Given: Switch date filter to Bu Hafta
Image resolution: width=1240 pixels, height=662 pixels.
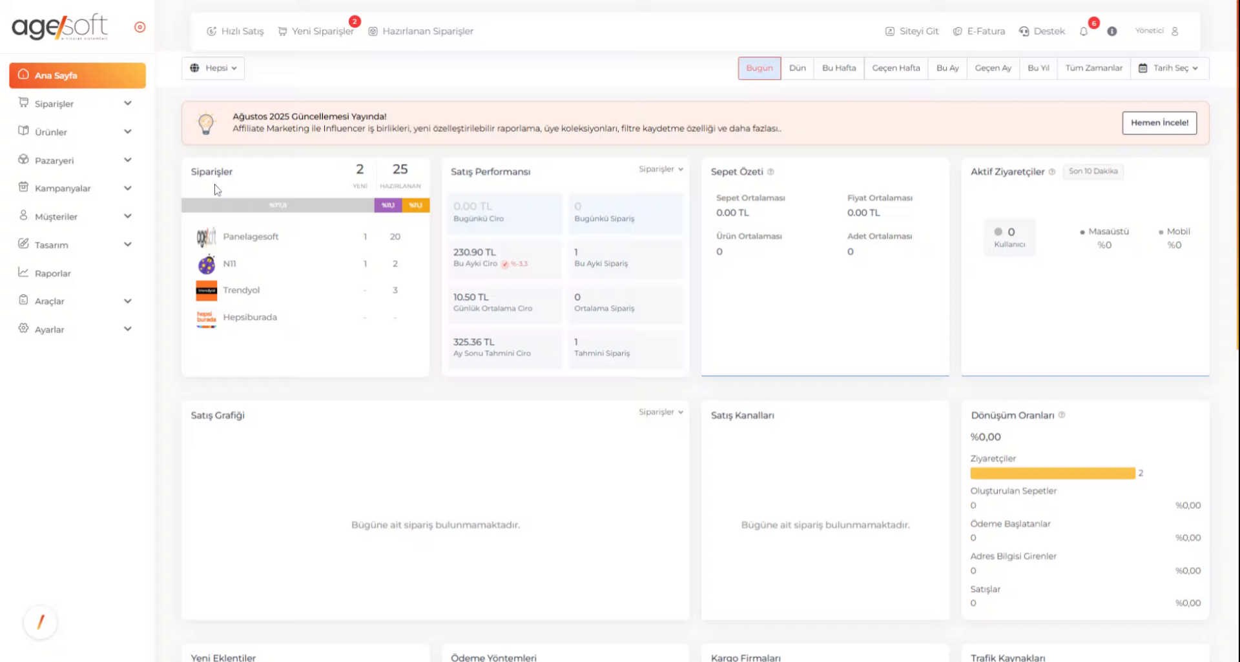Looking at the screenshot, I should (x=838, y=68).
